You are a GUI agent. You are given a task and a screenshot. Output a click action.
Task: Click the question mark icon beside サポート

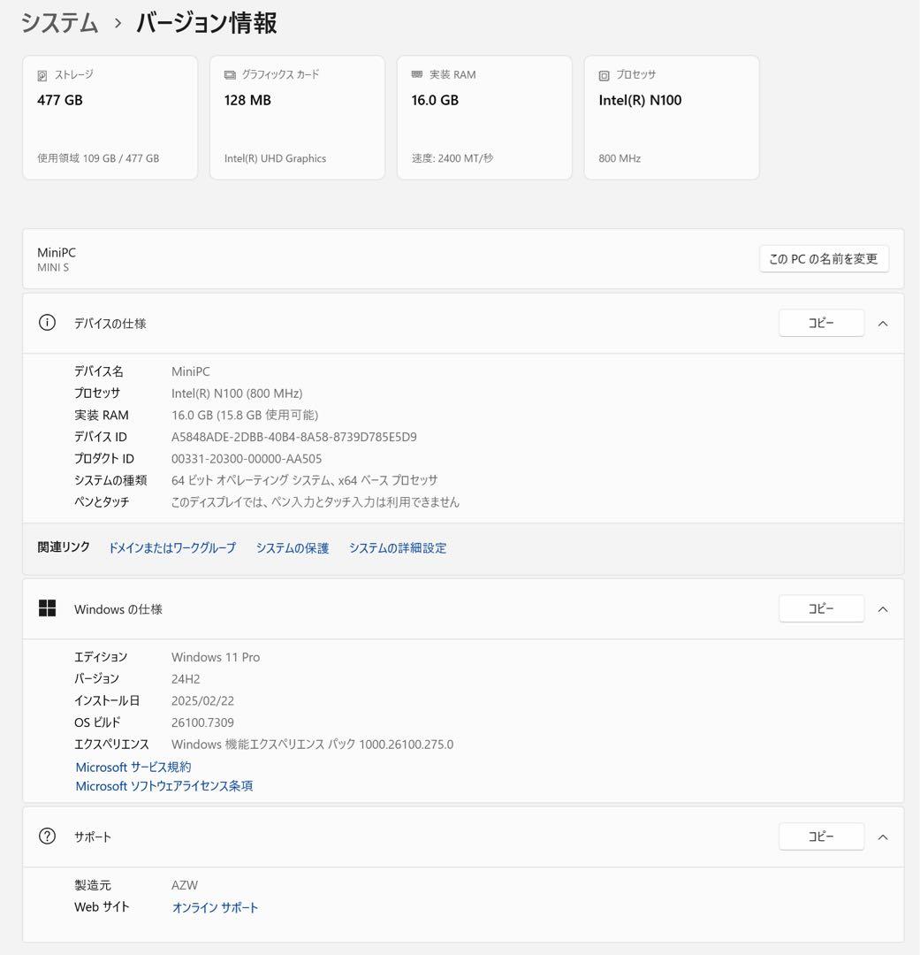(x=48, y=837)
